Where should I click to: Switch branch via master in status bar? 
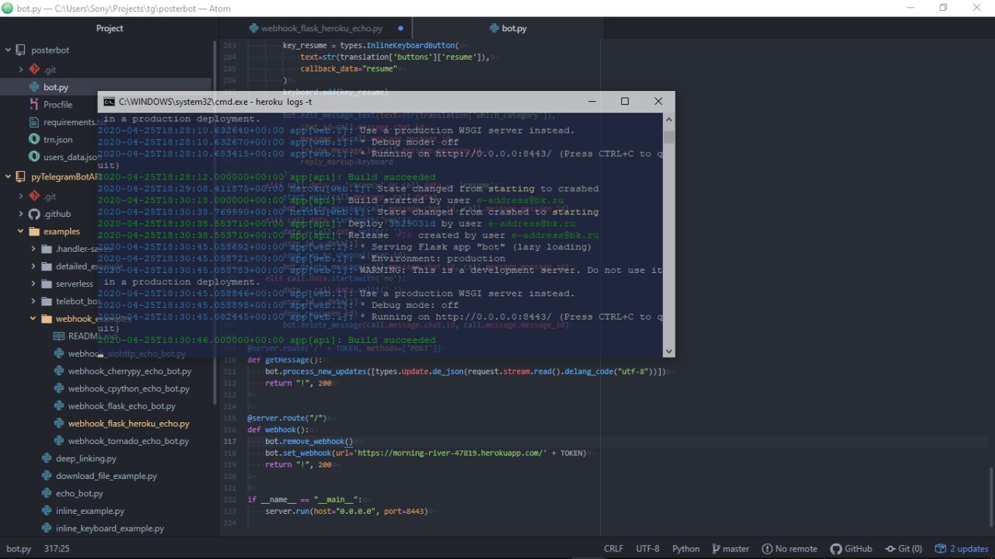pos(730,549)
